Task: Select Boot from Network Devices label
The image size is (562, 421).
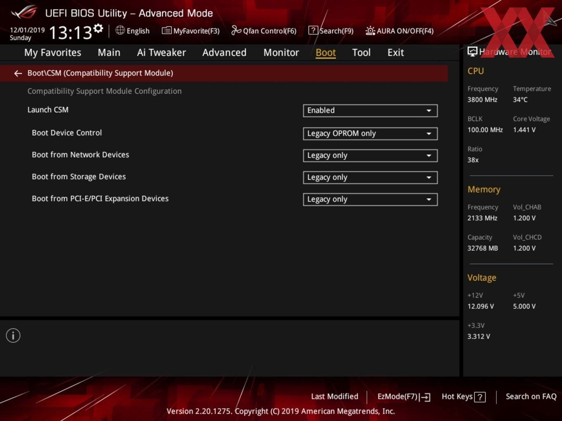Action: (x=81, y=155)
